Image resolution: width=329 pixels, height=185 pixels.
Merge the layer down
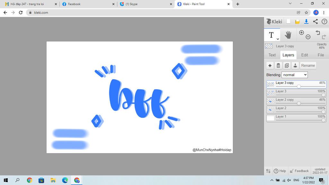click(295, 66)
